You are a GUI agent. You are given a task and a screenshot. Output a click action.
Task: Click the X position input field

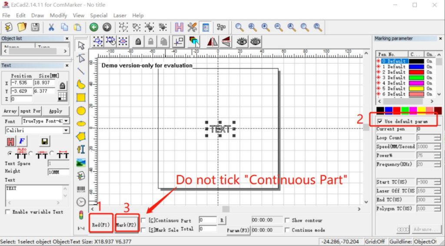click(20, 83)
